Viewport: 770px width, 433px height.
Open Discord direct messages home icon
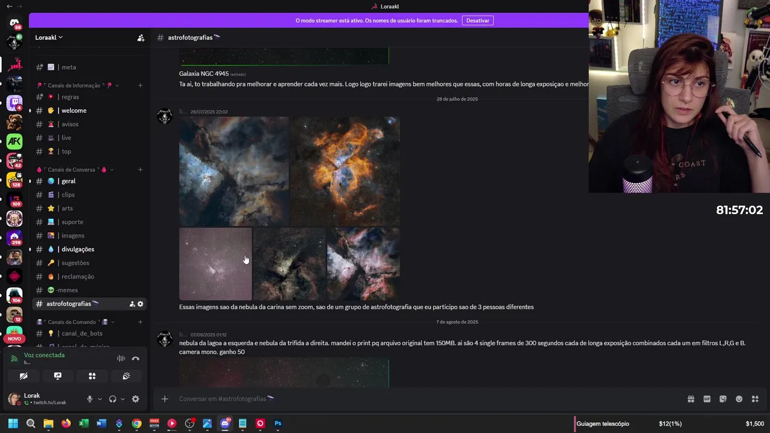[14, 23]
